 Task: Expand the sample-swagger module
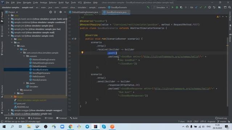coord(9,110)
